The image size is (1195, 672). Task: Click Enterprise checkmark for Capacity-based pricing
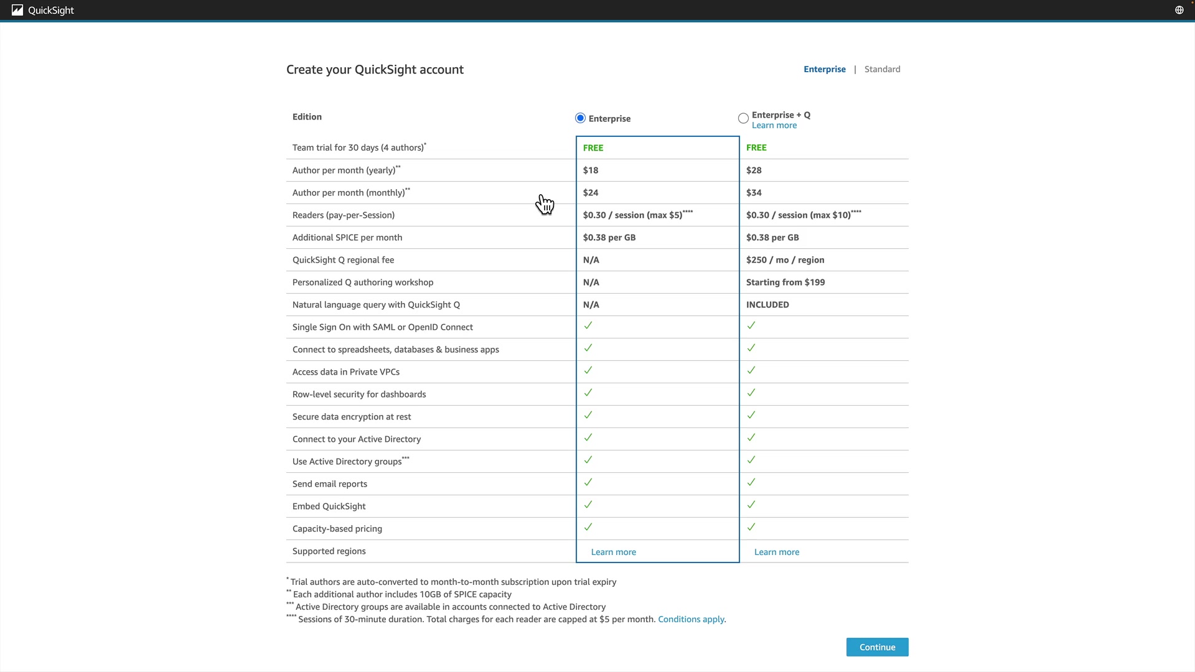pyautogui.click(x=588, y=527)
